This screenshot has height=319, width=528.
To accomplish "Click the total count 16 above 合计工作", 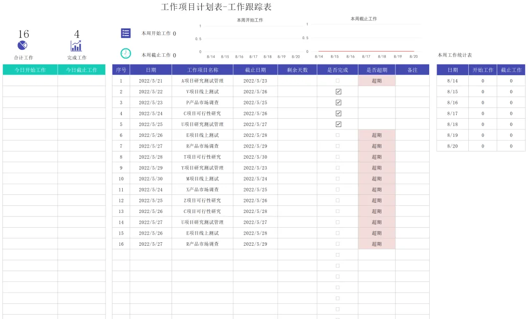I will point(23,34).
